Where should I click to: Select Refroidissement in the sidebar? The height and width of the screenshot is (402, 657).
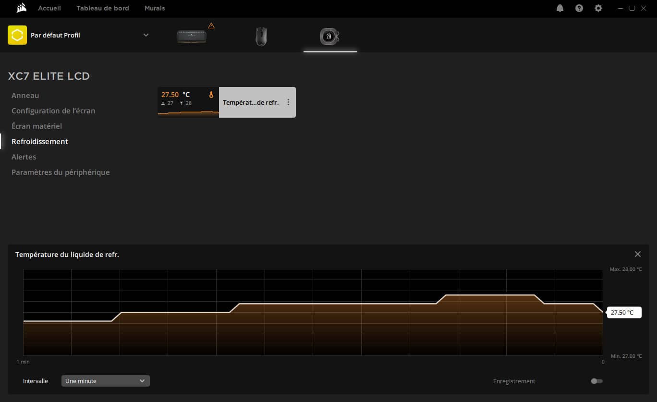[x=40, y=142]
